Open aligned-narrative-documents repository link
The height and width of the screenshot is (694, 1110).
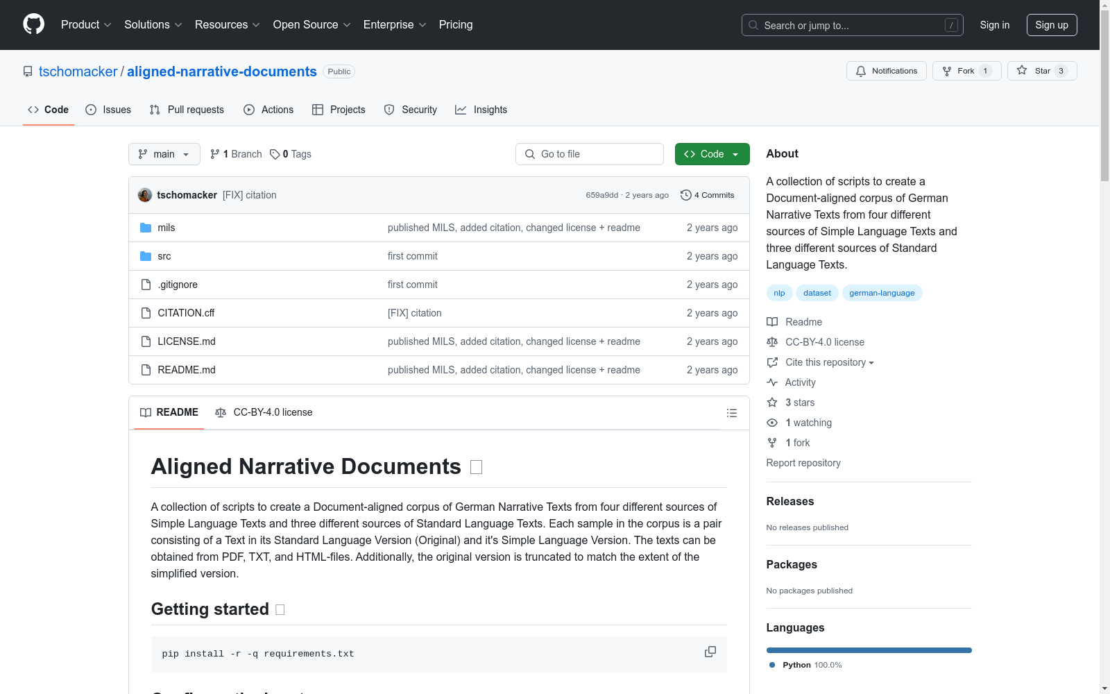tap(222, 71)
